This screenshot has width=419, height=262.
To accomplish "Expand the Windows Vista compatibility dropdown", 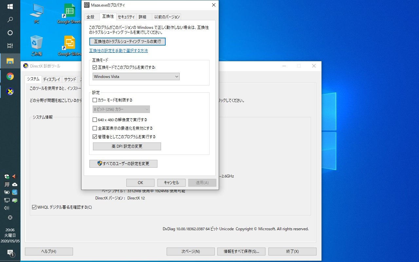I will click(x=136, y=77).
